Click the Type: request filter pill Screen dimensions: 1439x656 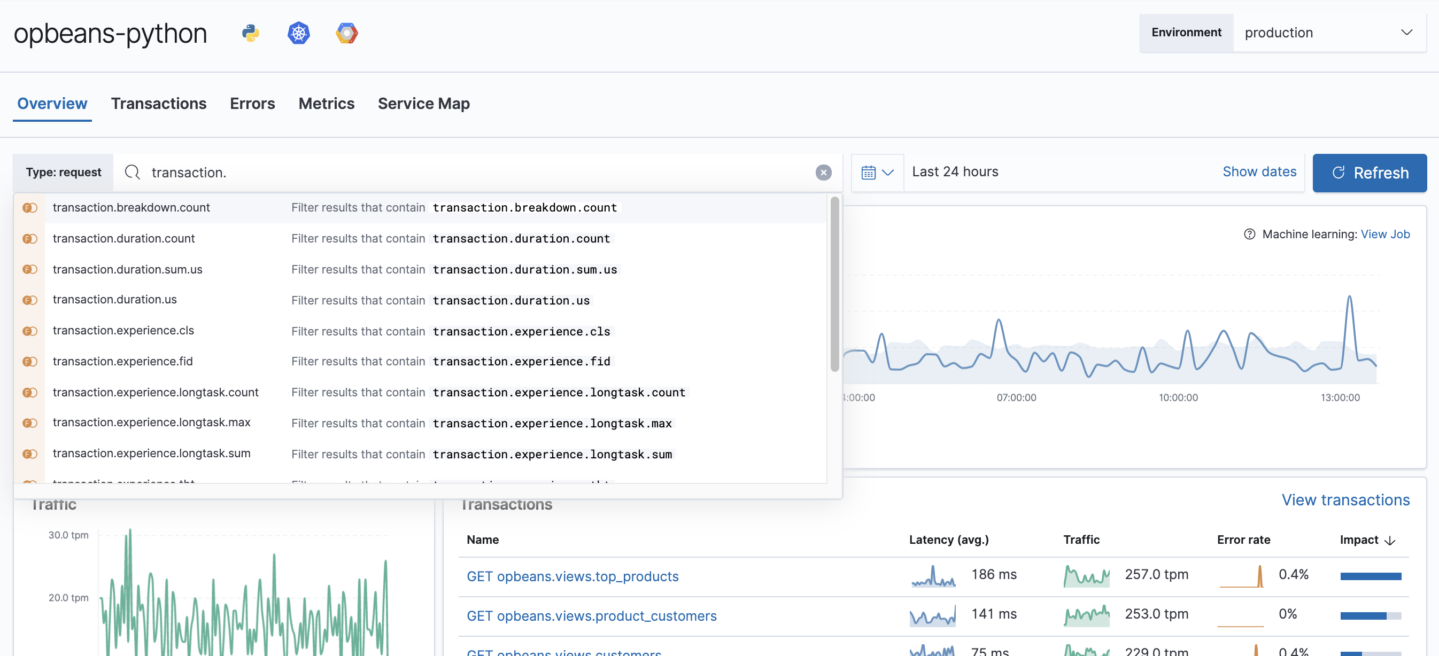point(63,172)
